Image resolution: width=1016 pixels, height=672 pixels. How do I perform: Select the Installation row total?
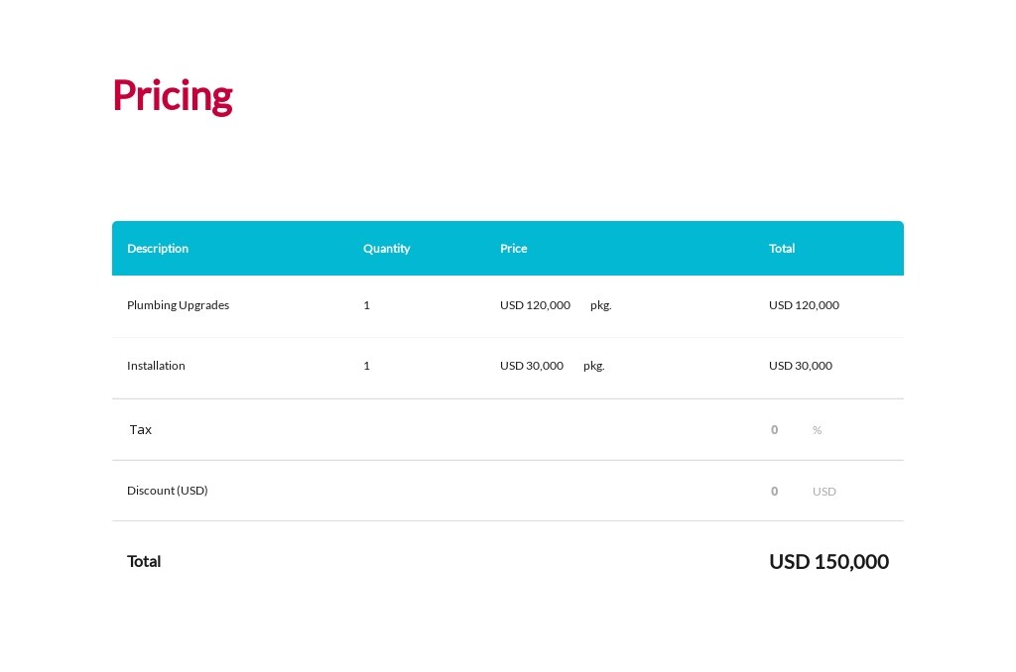[x=800, y=366]
